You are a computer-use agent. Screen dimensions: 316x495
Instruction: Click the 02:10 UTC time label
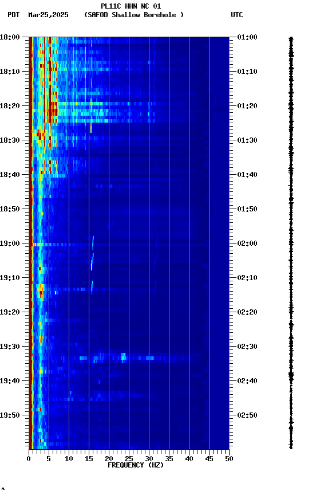(247, 278)
